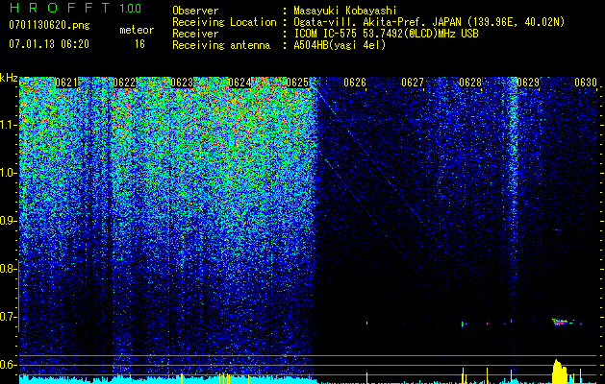Select the meteor count 16

pyautogui.click(x=139, y=44)
